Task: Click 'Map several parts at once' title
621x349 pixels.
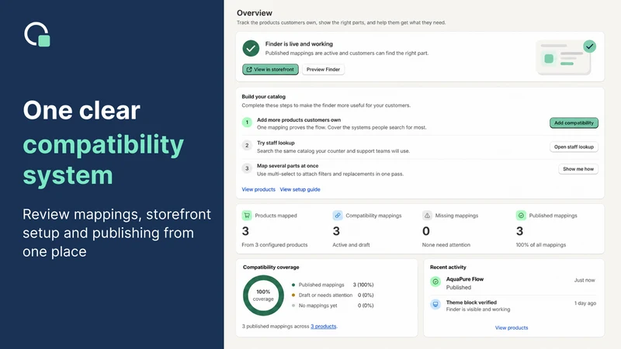Action: pos(287,166)
